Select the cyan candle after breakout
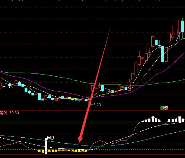The width and height of the screenshot is (185, 158). tap(103, 88)
